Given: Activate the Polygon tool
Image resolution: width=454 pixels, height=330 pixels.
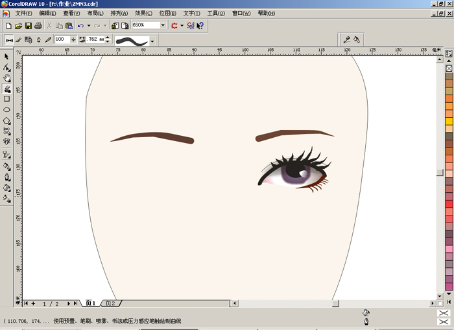Looking at the screenshot, I should [6, 120].
